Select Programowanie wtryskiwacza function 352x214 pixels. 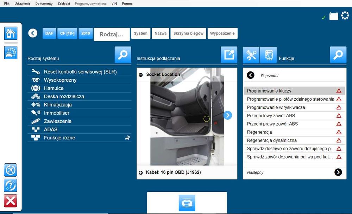[x=295, y=107]
